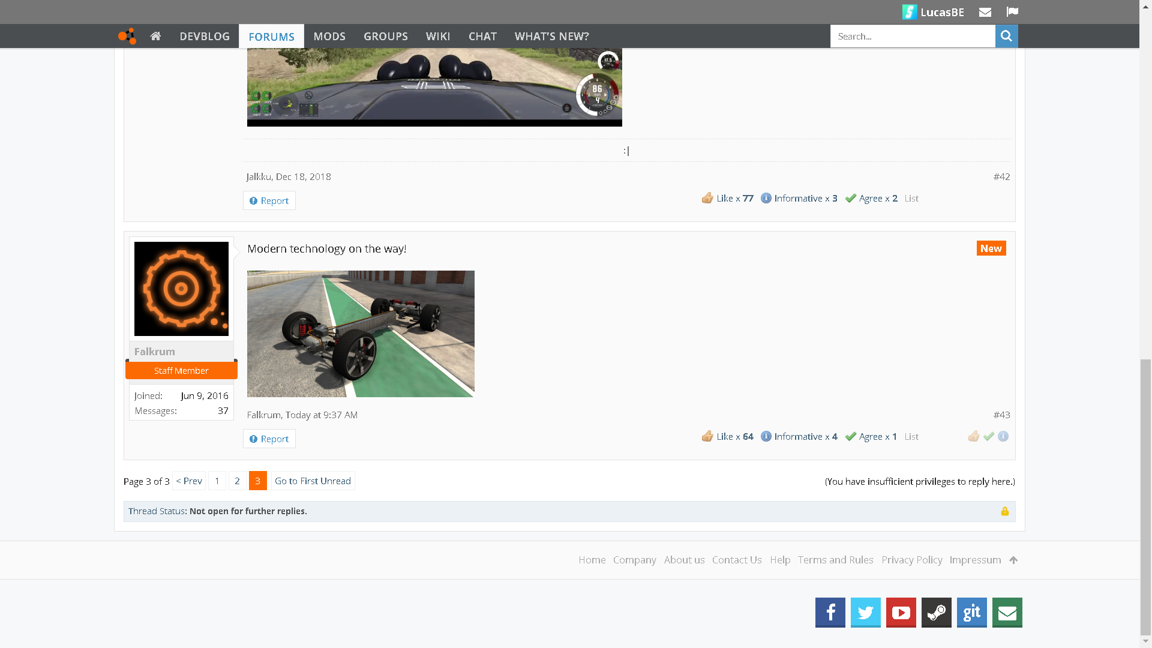The height and width of the screenshot is (648, 1152).
Task: Click Falkrum username under avatar
Action: coord(155,352)
